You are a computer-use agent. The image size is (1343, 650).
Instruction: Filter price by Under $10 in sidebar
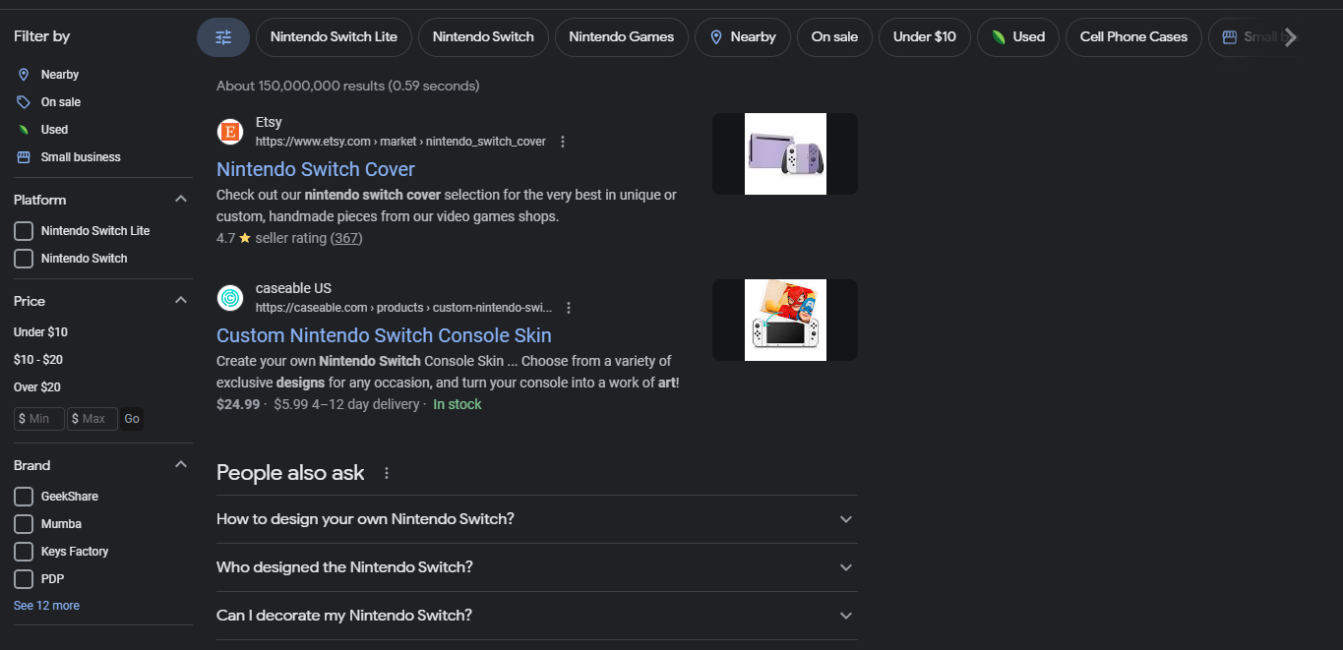[40, 332]
